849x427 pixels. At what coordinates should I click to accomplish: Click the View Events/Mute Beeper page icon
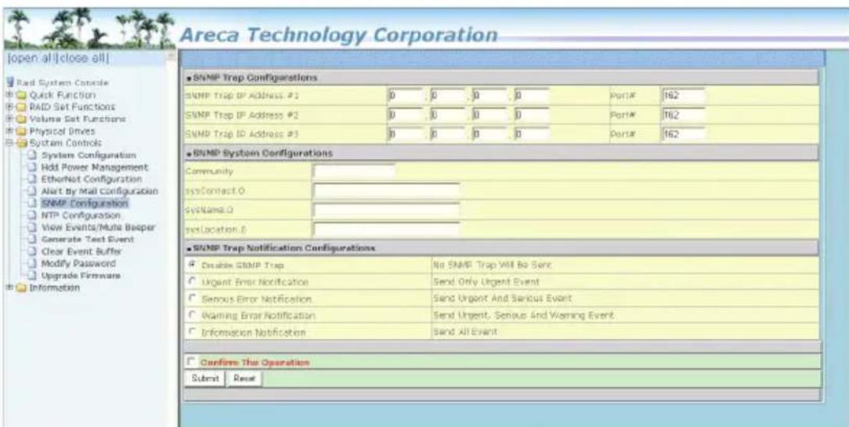point(34,227)
